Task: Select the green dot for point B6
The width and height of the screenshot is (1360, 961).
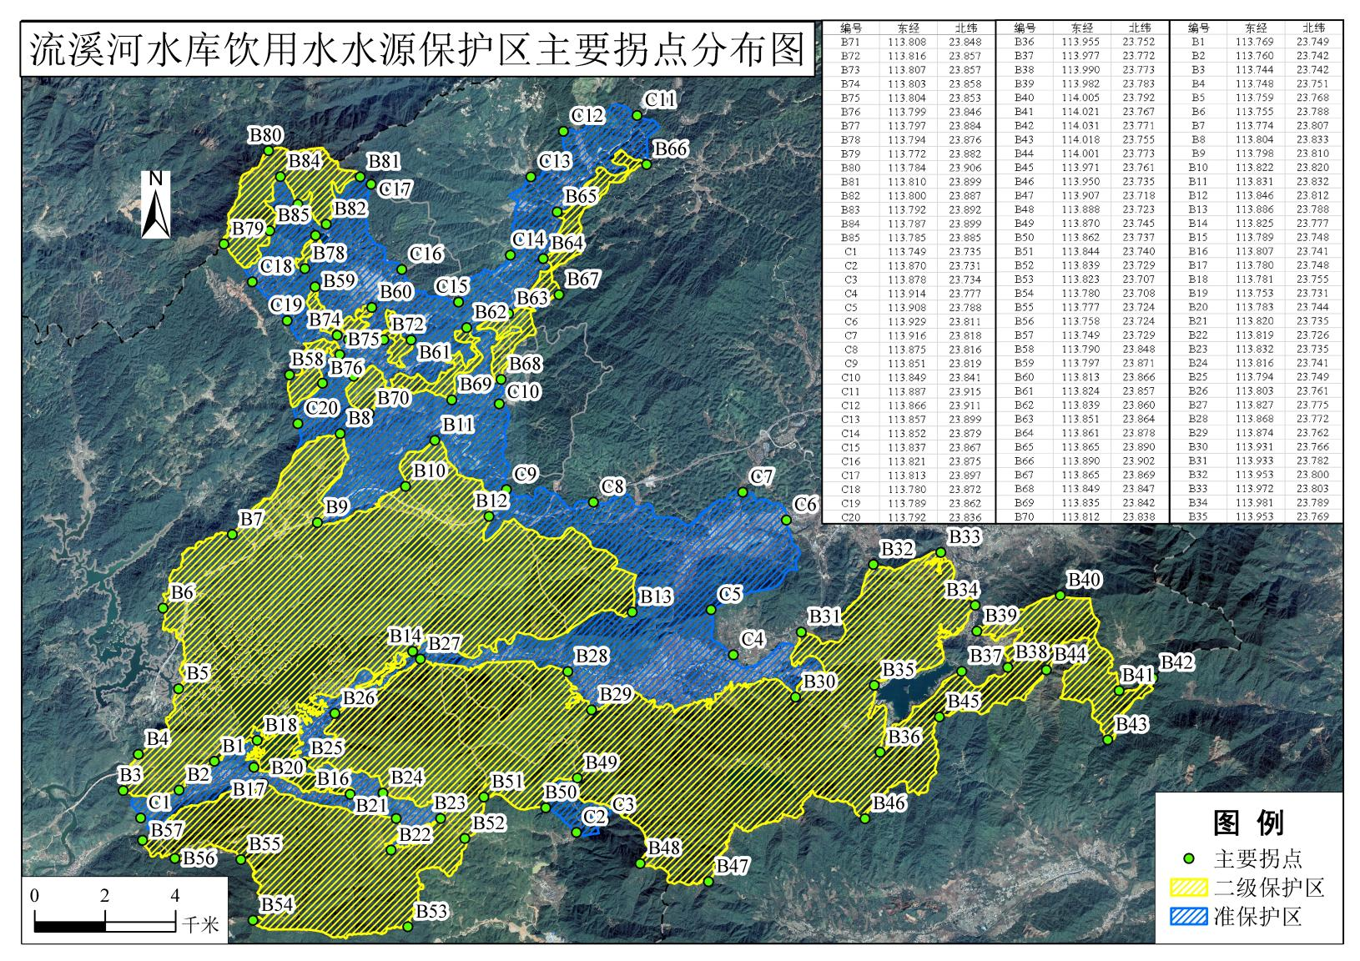Action: click(x=164, y=608)
